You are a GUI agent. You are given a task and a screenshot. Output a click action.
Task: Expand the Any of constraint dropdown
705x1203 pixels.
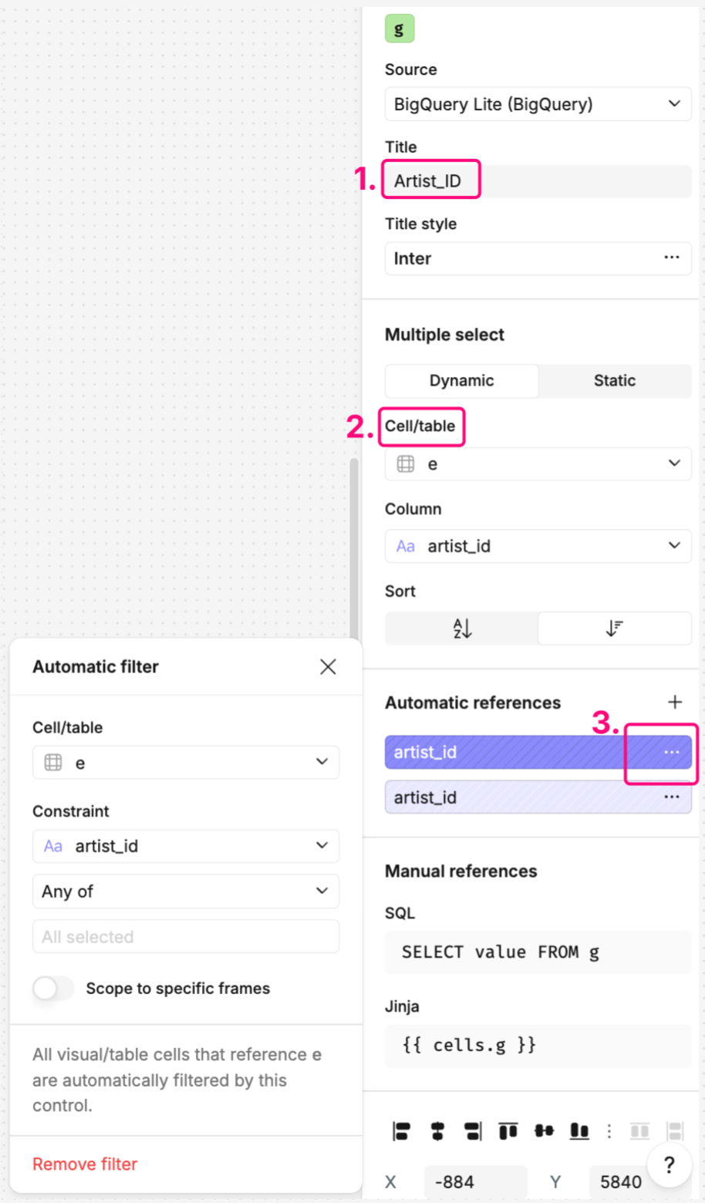tap(186, 891)
